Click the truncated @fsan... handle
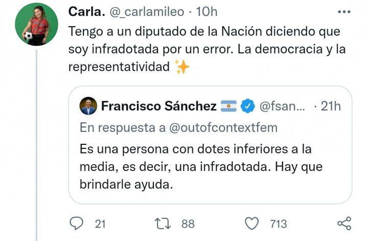Image resolution: width=367 pixels, height=241 pixels. [x=284, y=106]
